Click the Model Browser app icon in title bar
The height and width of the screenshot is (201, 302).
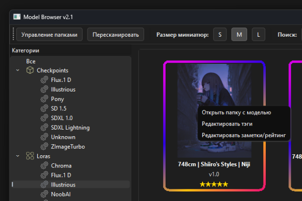coord(17,17)
